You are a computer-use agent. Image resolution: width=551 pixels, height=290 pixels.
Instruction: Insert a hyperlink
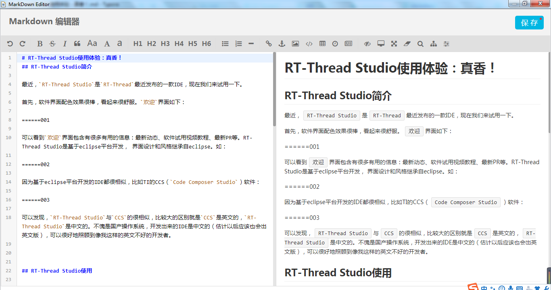pyautogui.click(x=268, y=43)
